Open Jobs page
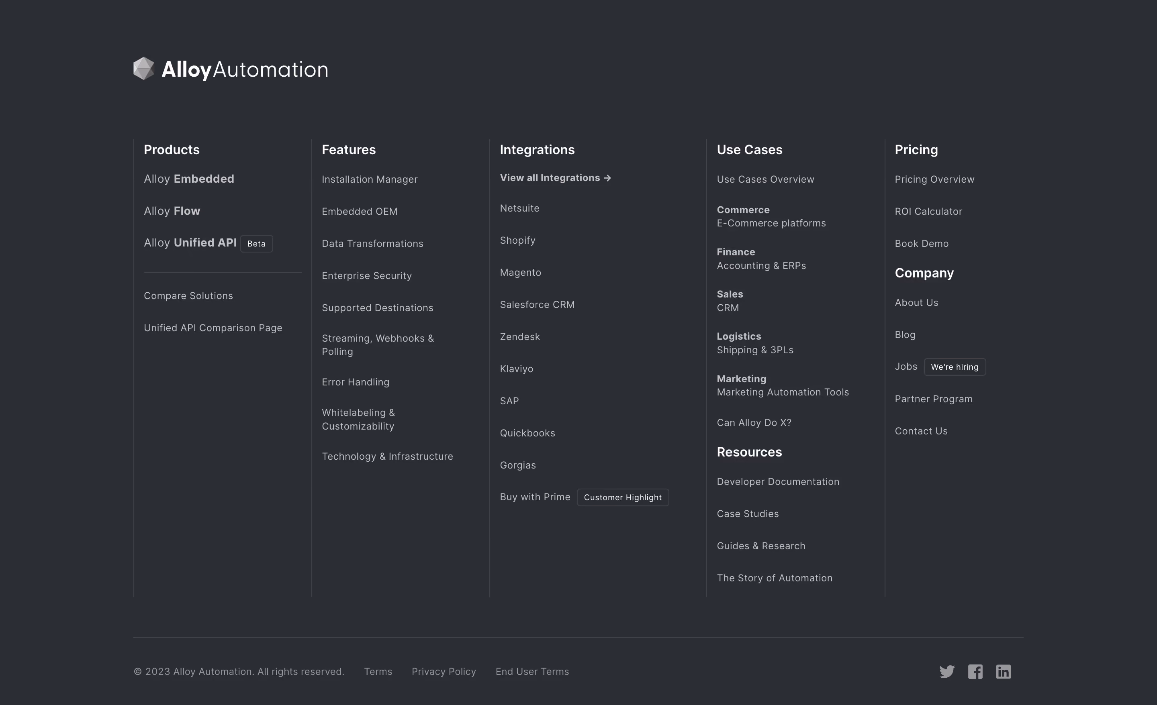1157x705 pixels. coord(906,367)
